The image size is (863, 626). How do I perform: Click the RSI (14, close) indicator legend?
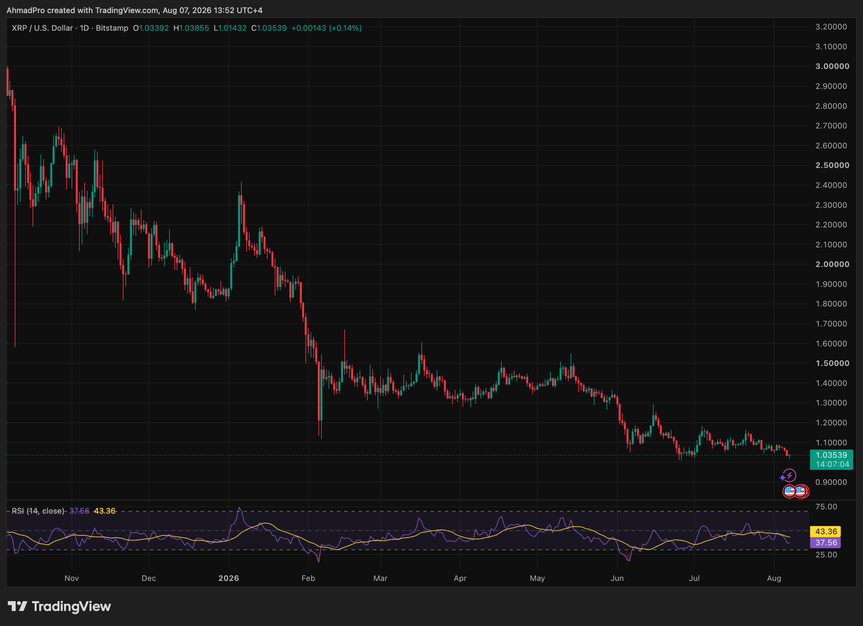pos(38,511)
